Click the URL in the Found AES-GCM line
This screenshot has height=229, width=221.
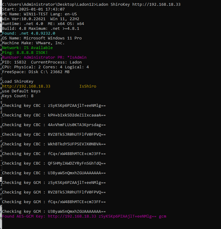[x=72, y=216]
